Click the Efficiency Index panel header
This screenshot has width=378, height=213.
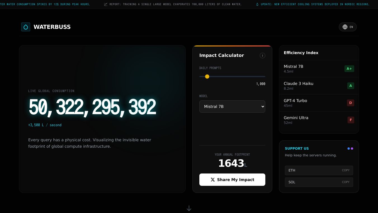(301, 53)
